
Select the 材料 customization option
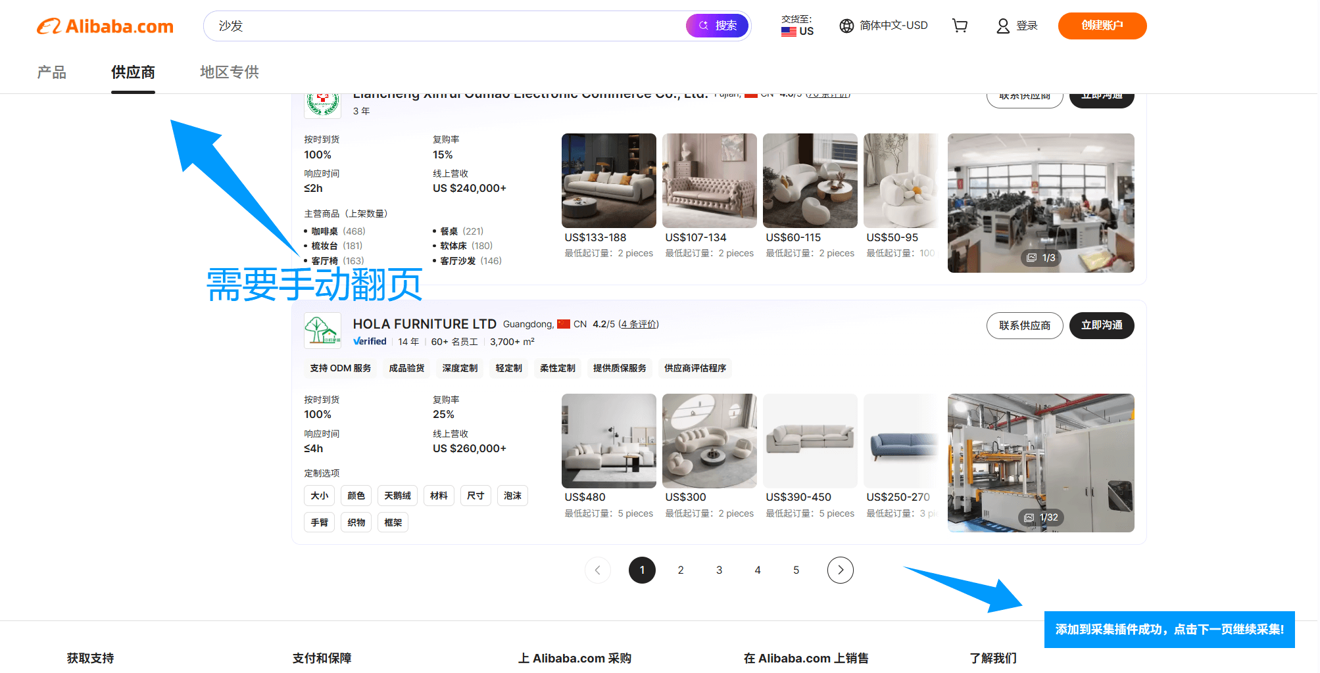pos(439,496)
